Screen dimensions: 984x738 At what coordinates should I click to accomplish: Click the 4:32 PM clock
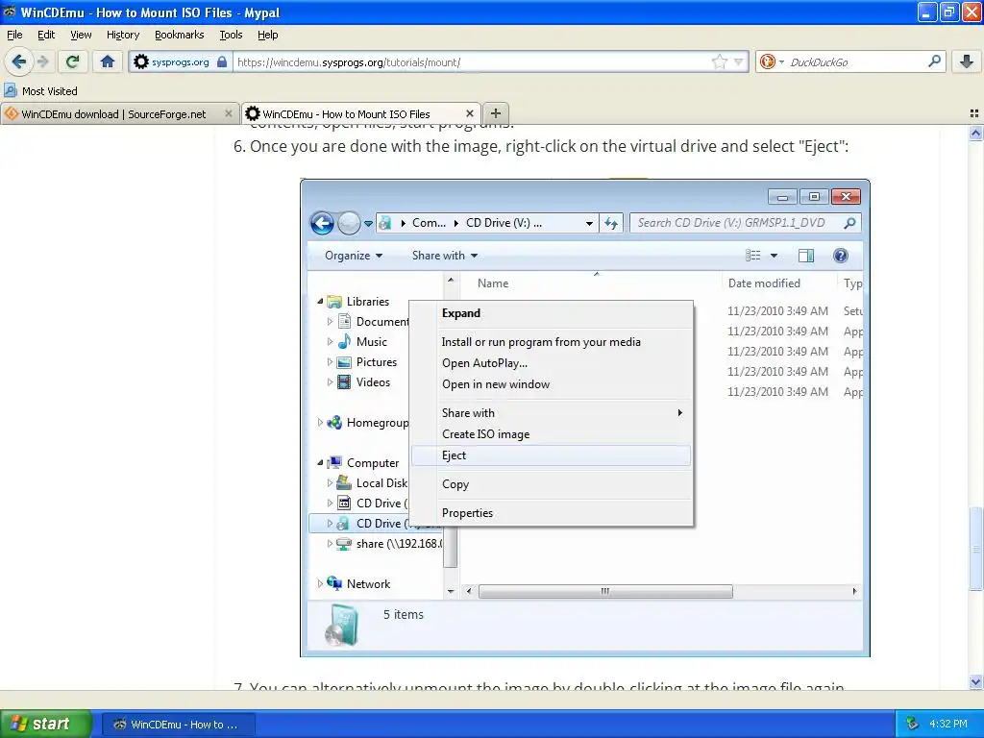point(948,725)
